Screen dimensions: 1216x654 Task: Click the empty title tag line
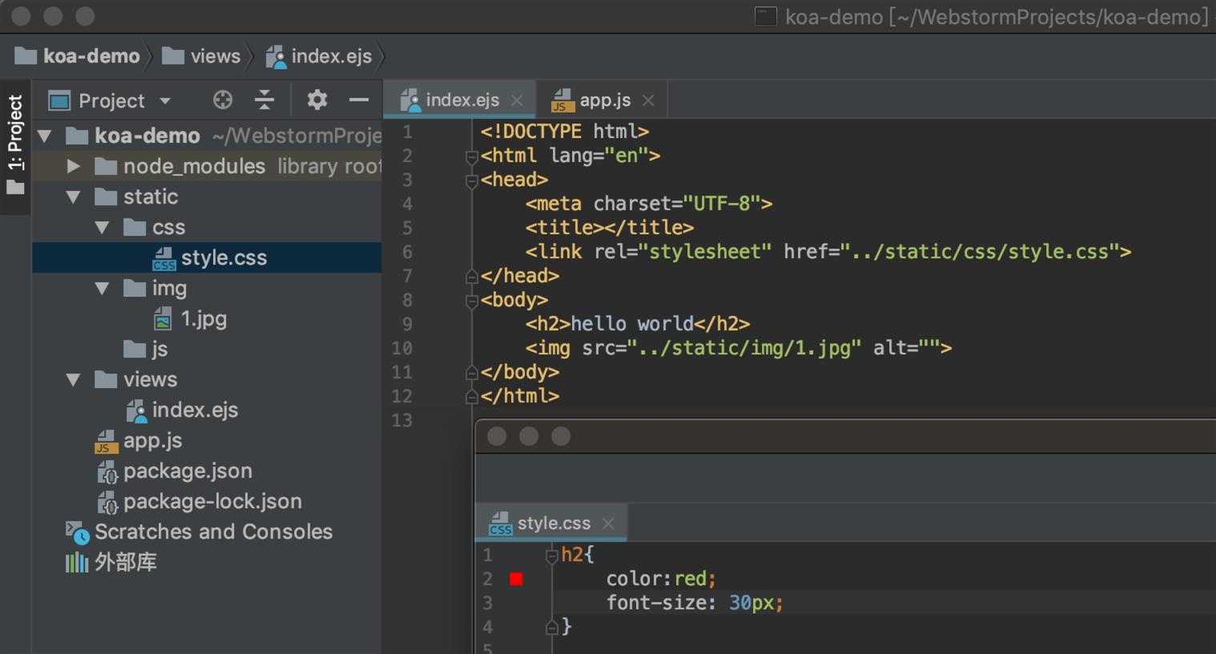pos(610,228)
